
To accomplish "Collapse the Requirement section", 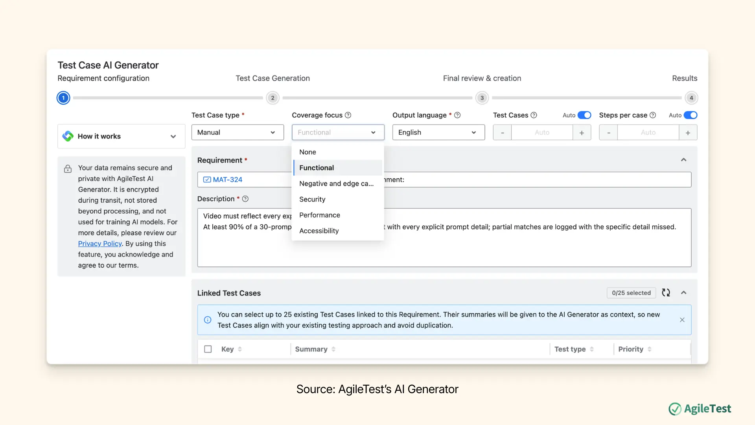I will [683, 160].
